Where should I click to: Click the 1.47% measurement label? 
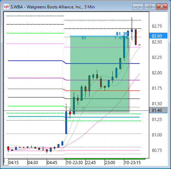pos(121,38)
